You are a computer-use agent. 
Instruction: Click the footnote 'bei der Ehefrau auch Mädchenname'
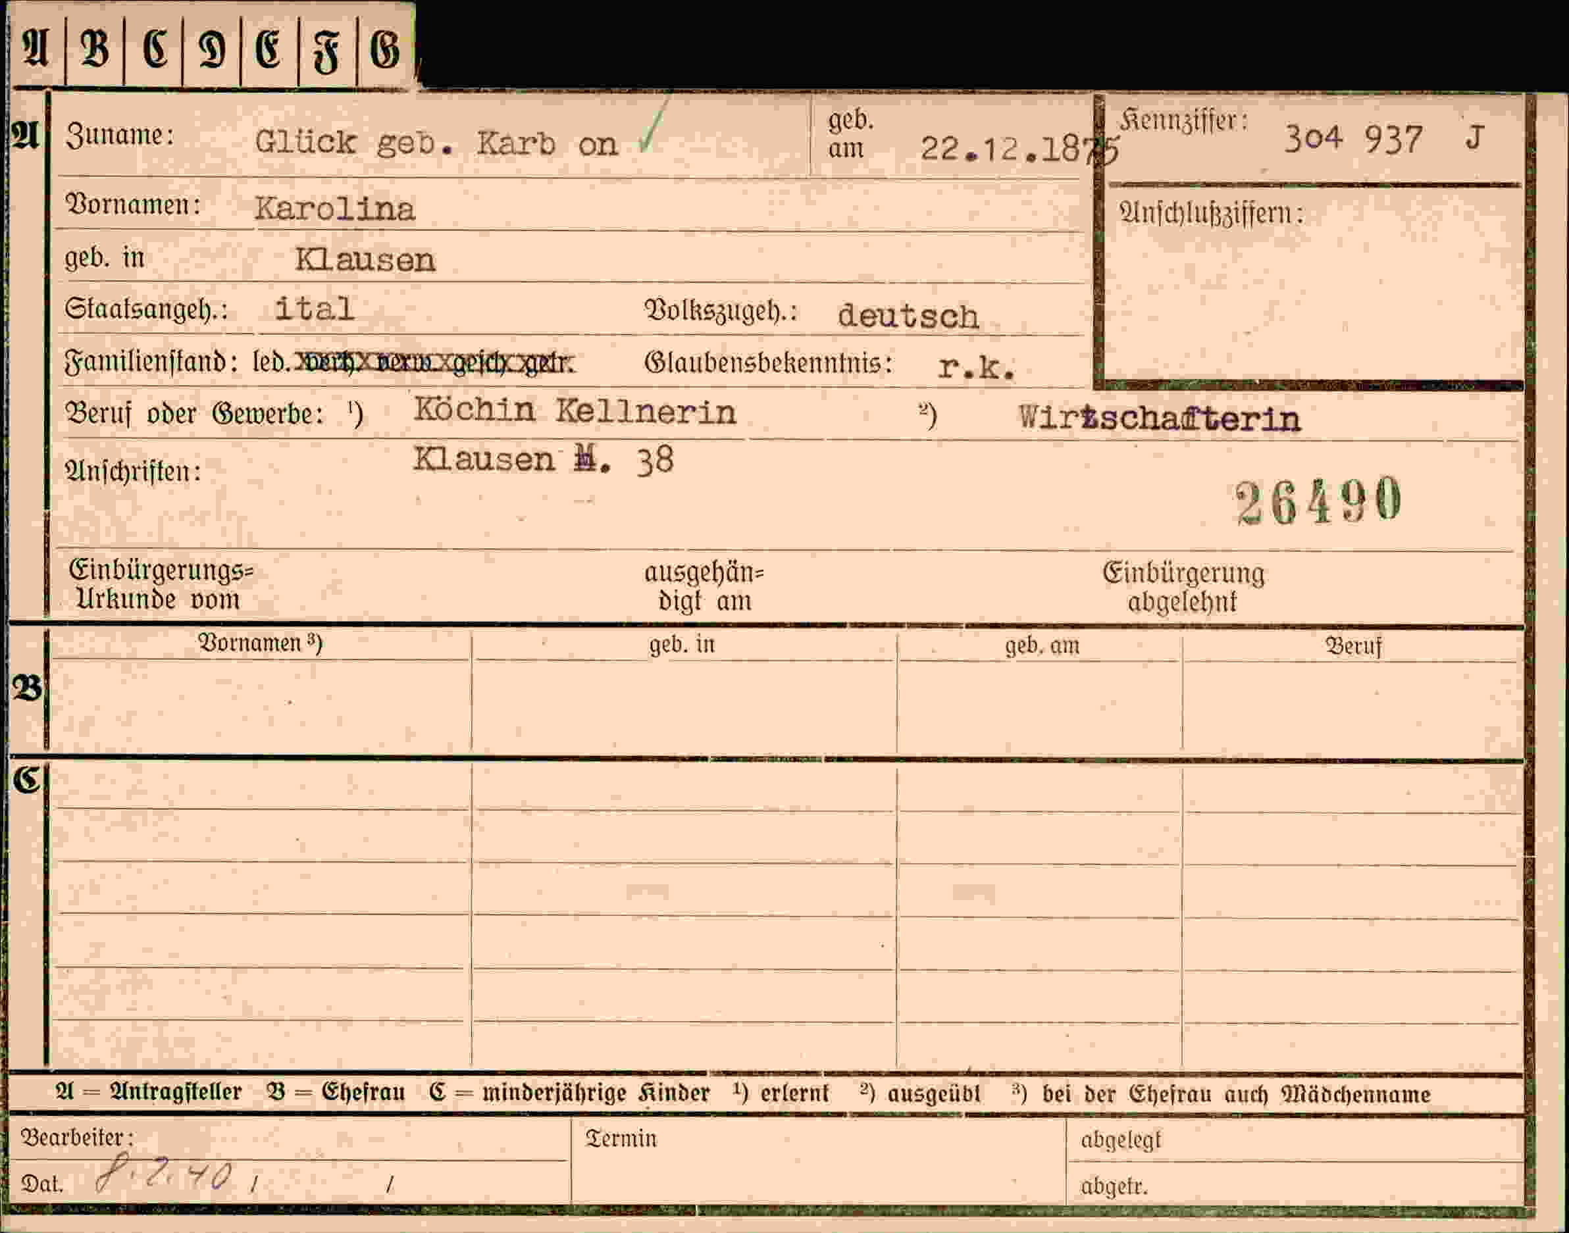(1236, 1094)
